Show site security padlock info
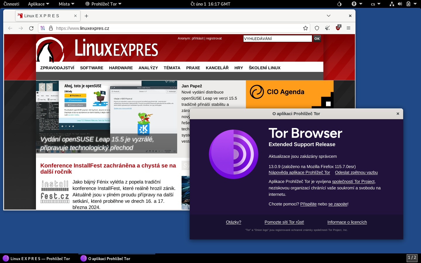 click(x=51, y=28)
